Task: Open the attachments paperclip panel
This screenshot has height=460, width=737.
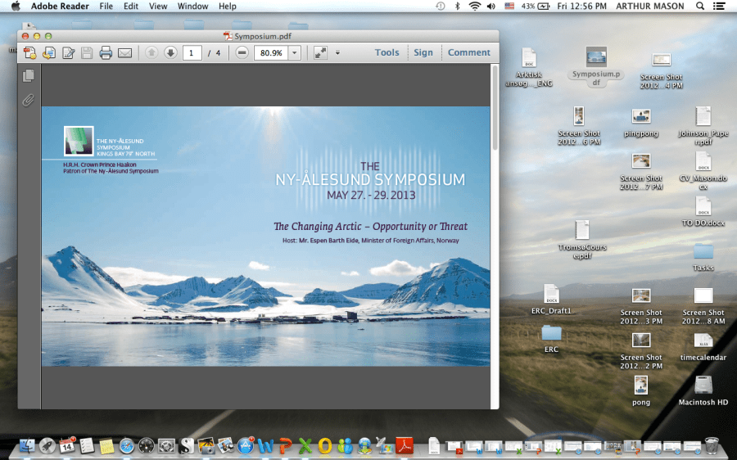Action: click(29, 101)
